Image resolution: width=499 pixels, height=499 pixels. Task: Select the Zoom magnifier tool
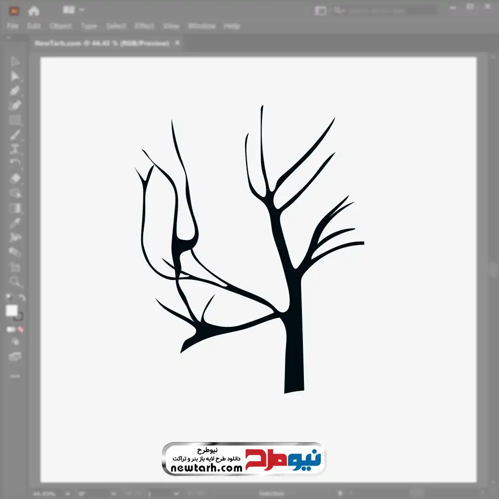coord(15,281)
